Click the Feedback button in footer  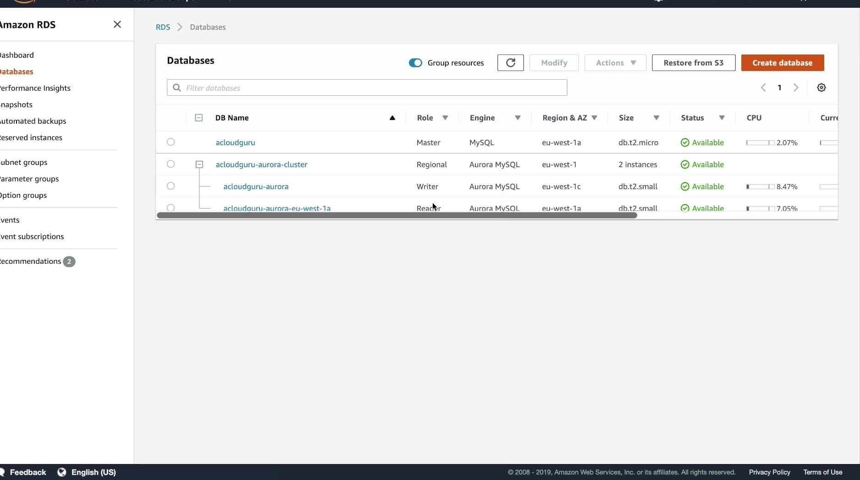click(x=28, y=472)
